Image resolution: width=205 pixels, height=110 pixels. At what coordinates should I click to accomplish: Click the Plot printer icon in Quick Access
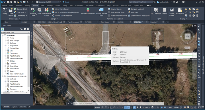click(24, 2)
